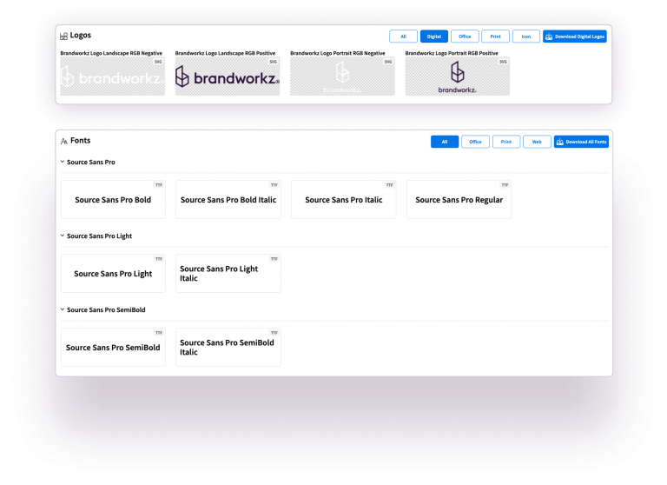Open the Source Sans Pro Light Italic card
Screen dimensions: 667x485
[228, 274]
